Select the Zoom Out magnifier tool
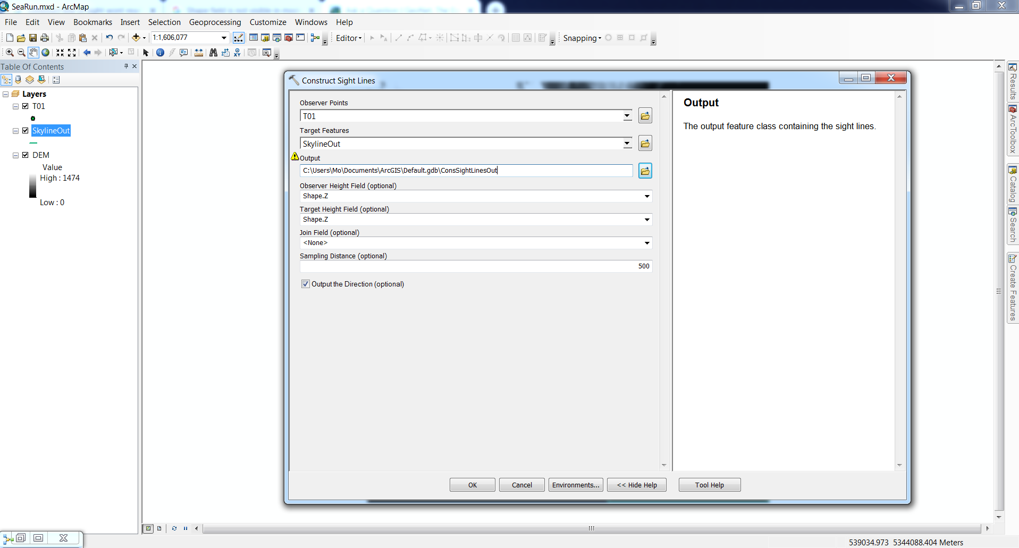Screen dimensions: 1019x548 point(21,53)
